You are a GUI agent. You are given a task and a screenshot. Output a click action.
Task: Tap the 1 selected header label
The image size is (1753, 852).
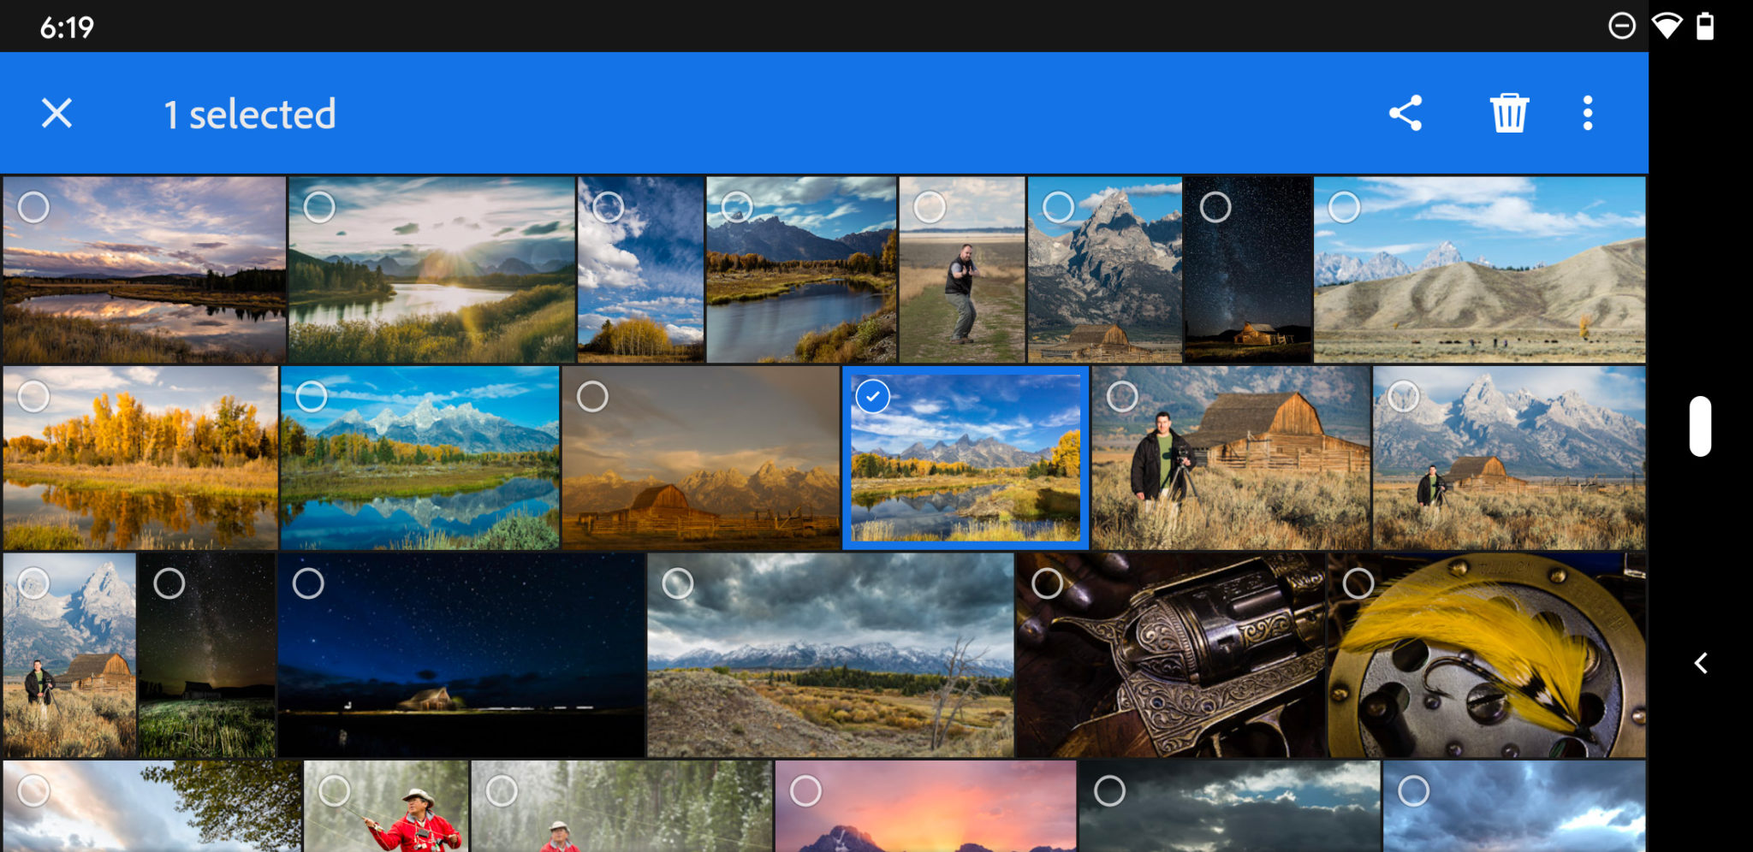[250, 114]
